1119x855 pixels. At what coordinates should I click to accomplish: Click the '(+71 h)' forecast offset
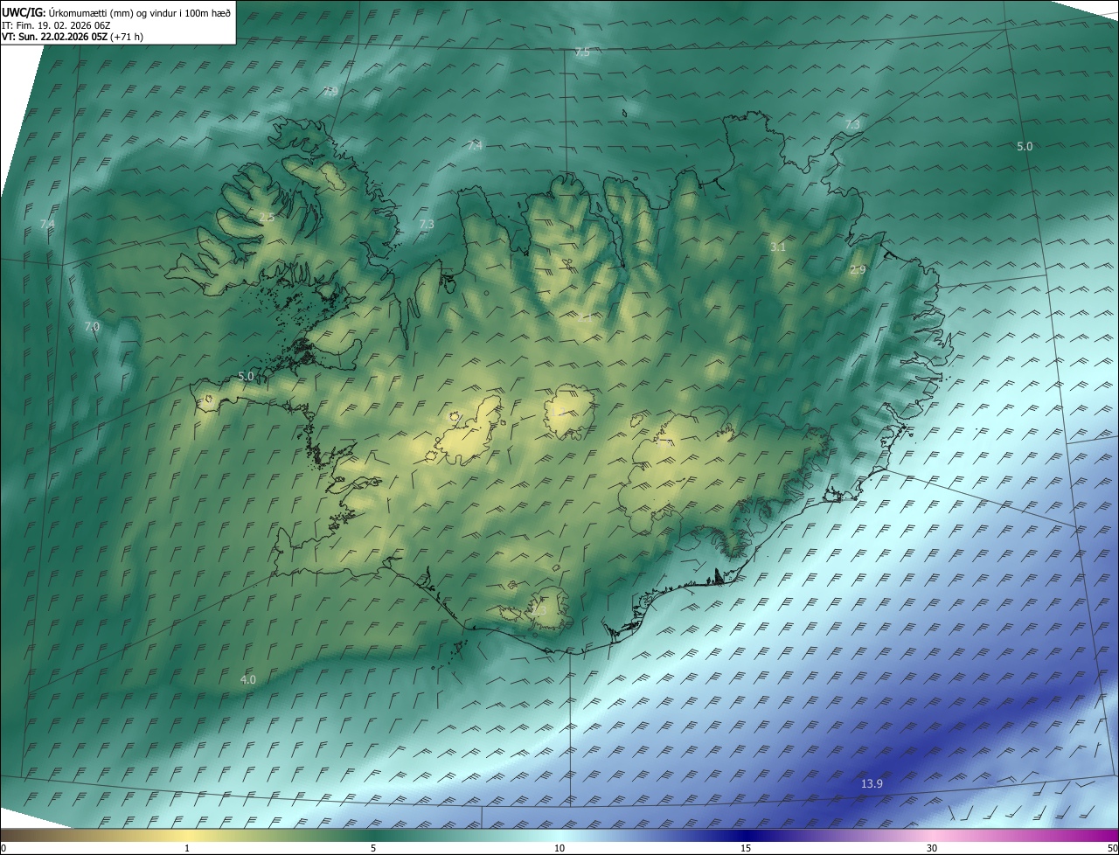128,37
